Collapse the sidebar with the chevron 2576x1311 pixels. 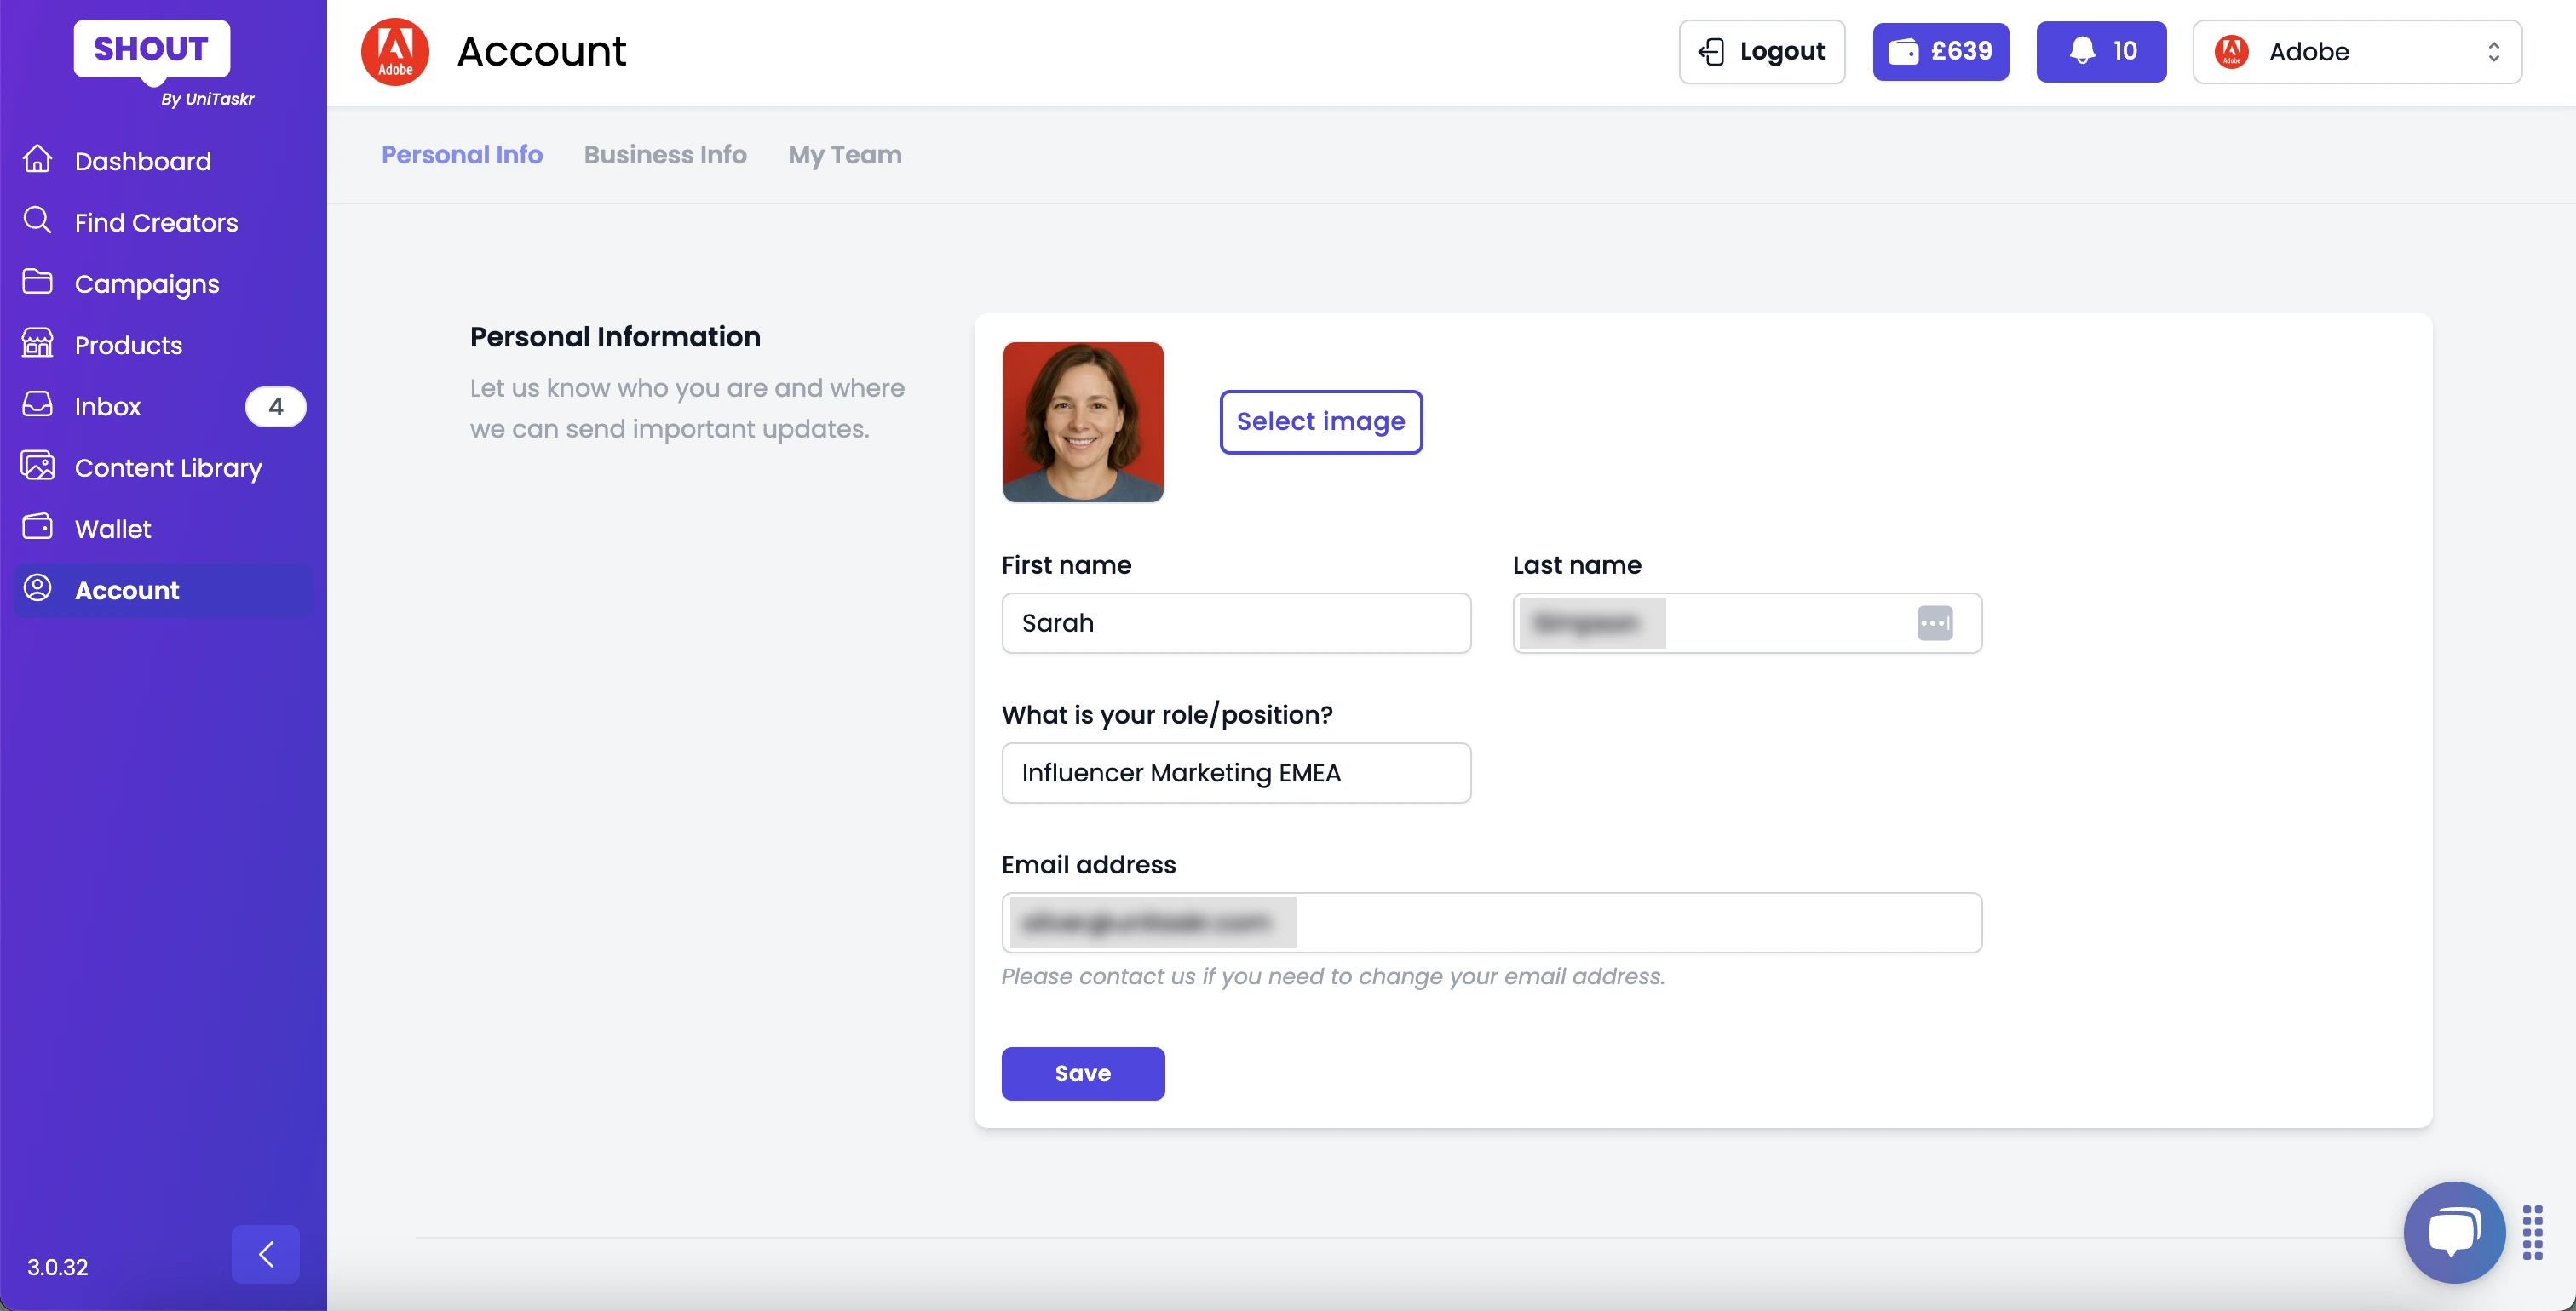tap(265, 1254)
